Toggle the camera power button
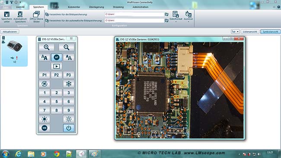The height and width of the screenshot is (158, 281). [69, 128]
